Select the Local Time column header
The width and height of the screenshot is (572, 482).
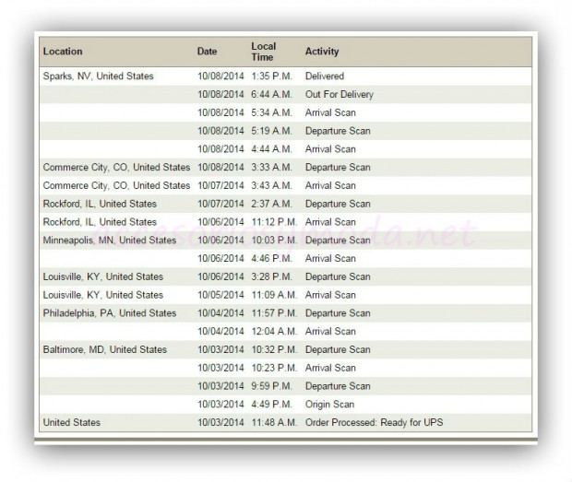click(263, 52)
